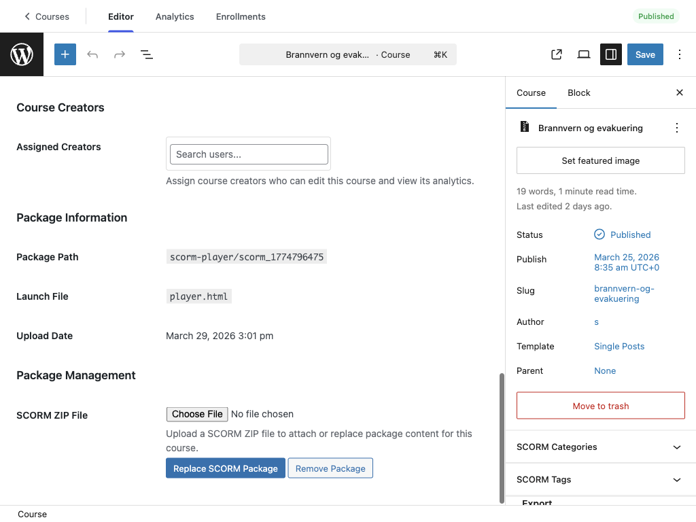Edit the brannvern-og-evakuering slug link
Viewport: 696px width, 522px height.
click(624, 293)
